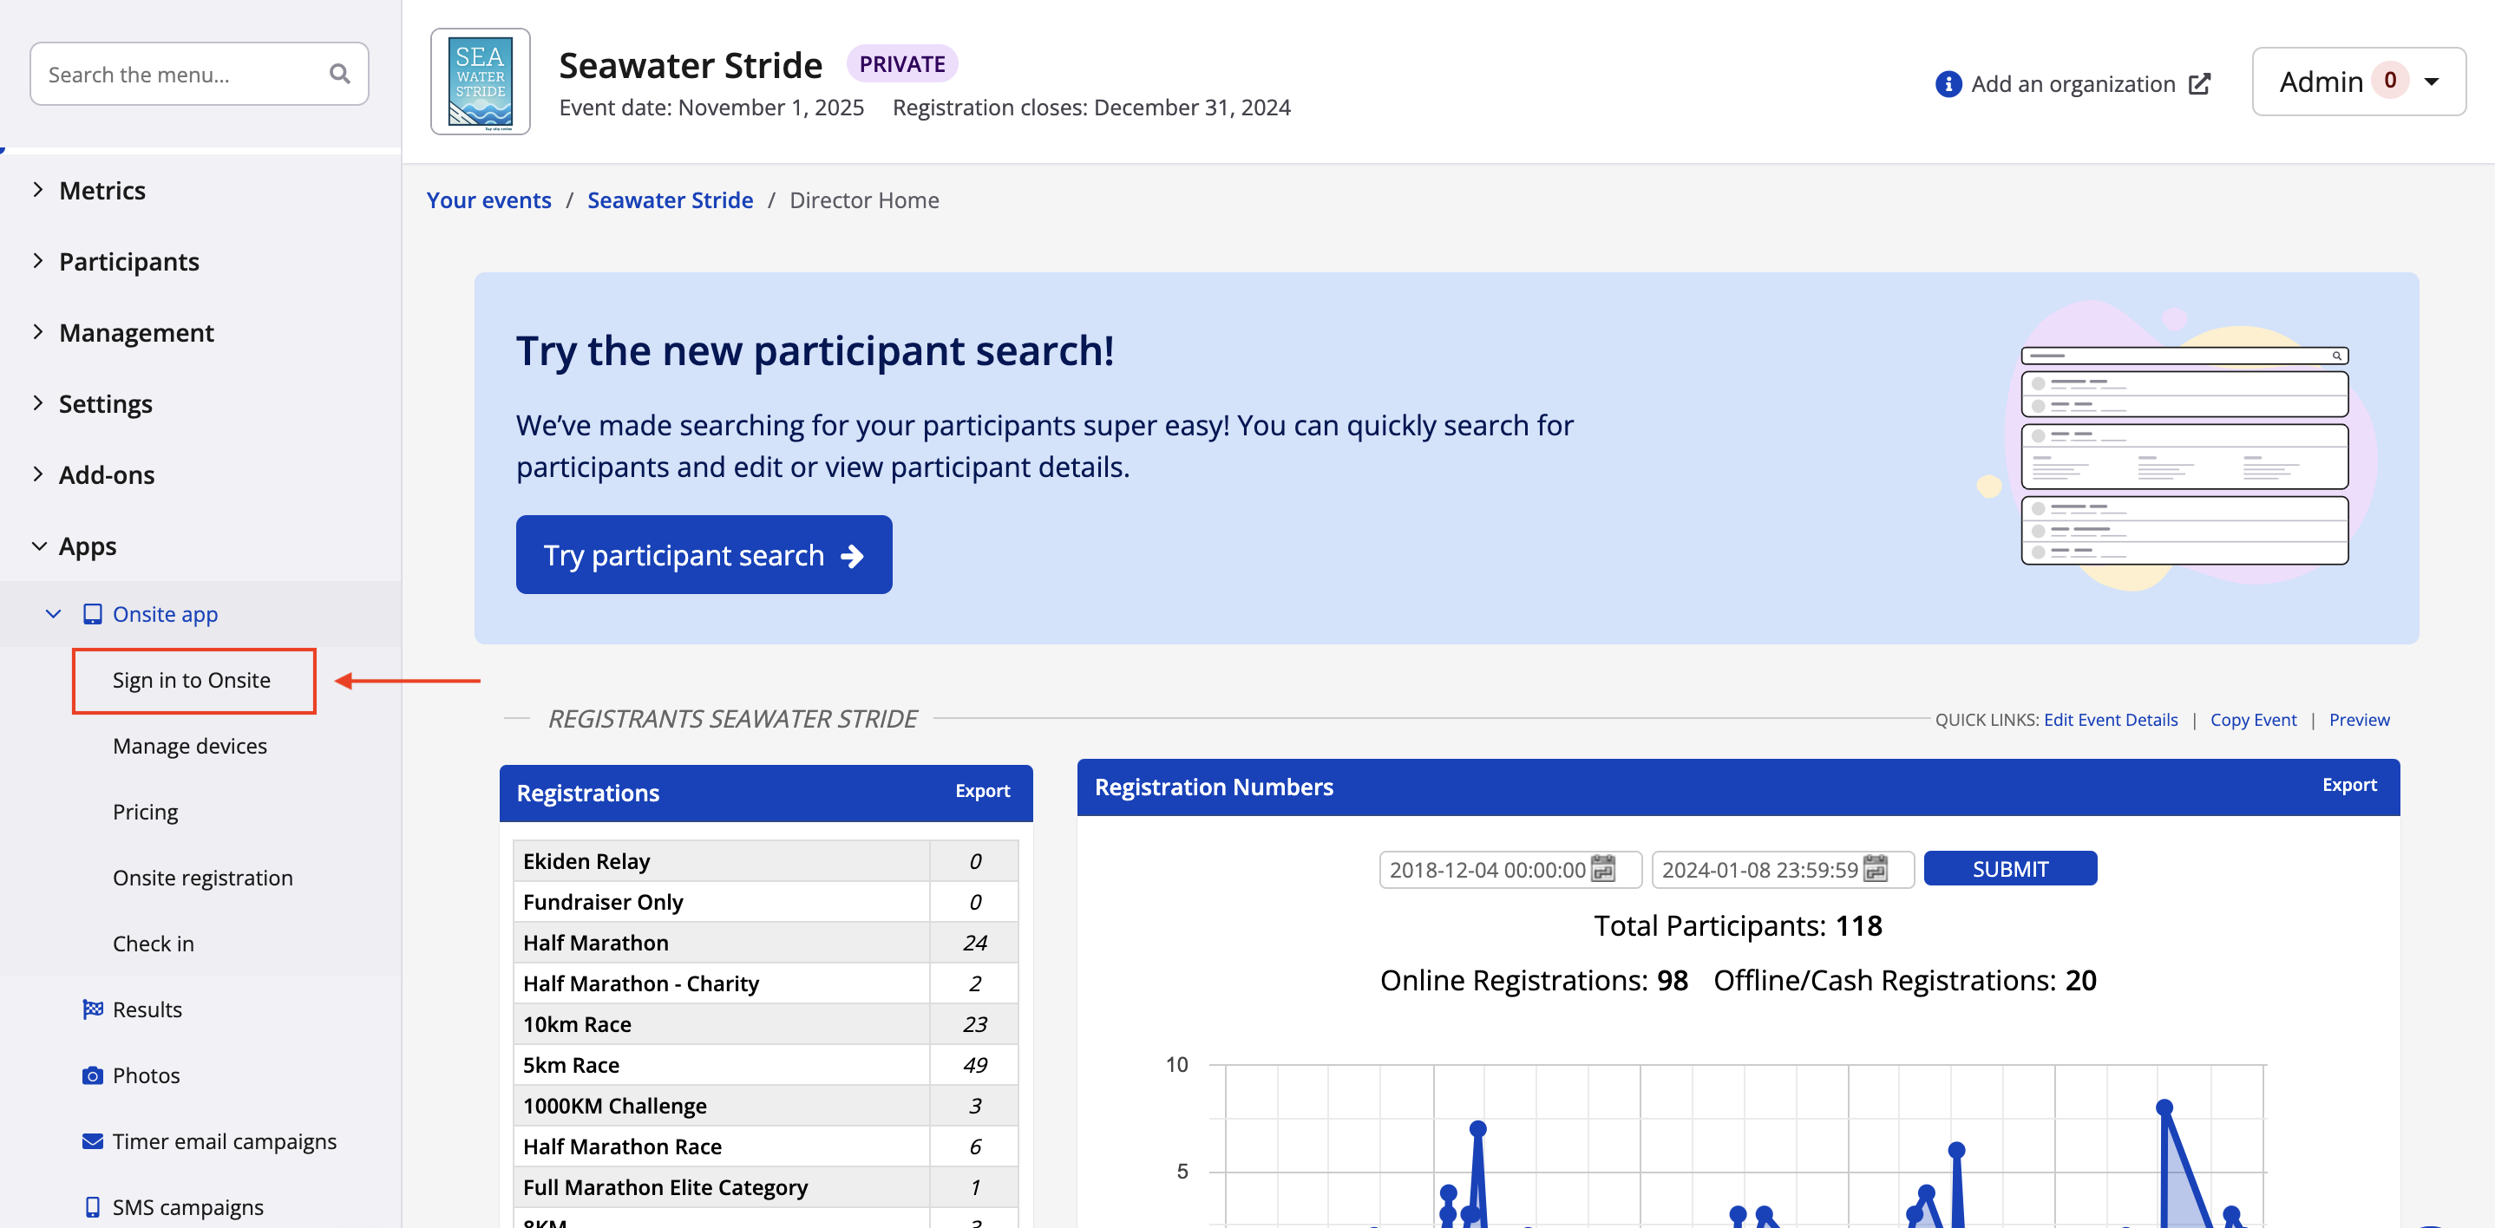Open SMS campaigns phone item

187,1206
